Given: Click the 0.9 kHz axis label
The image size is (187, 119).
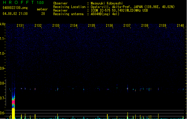Looking at the screenshot, I should pos(2,68).
